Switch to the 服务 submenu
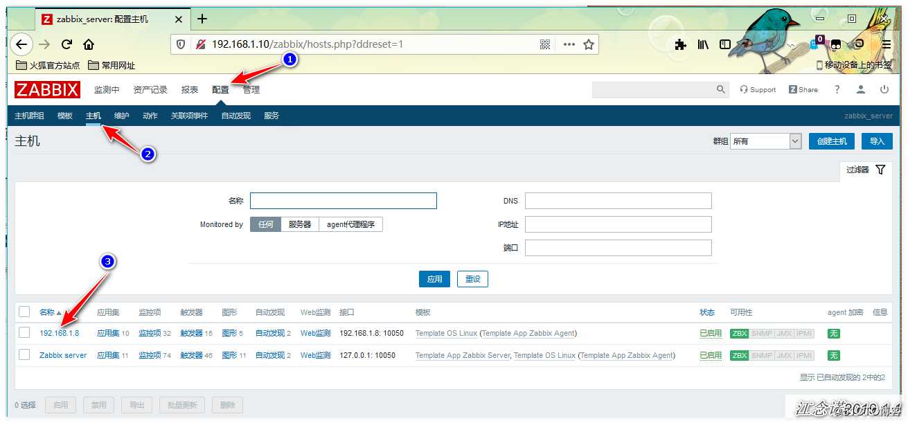Image resolution: width=908 pixels, height=423 pixels. [271, 116]
